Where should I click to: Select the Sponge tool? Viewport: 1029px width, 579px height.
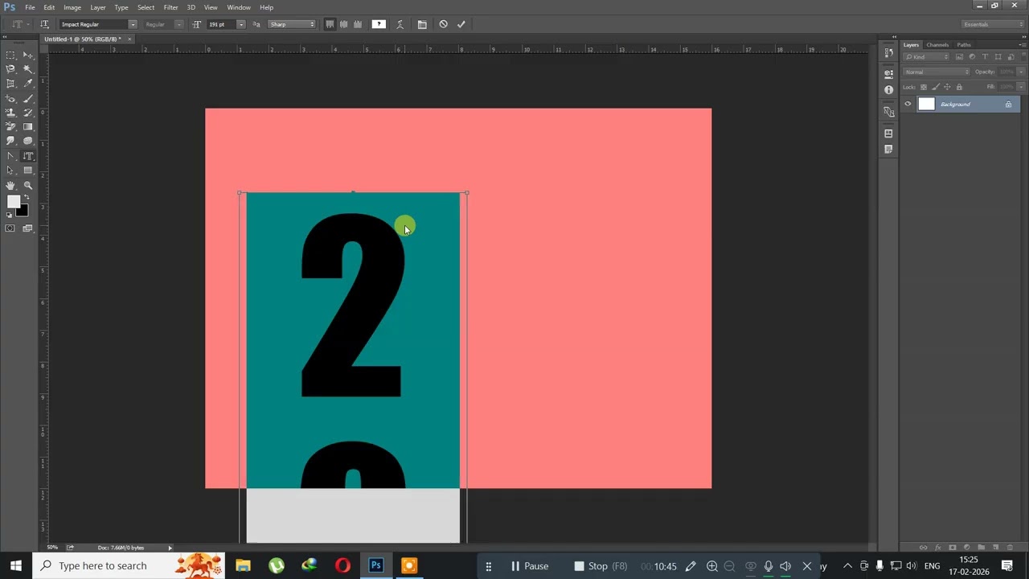[x=28, y=141]
